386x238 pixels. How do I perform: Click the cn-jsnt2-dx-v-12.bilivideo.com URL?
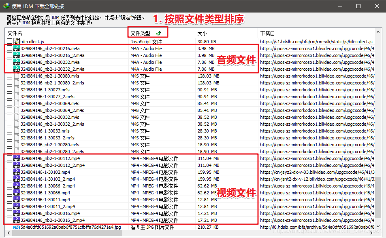click(x=317, y=179)
